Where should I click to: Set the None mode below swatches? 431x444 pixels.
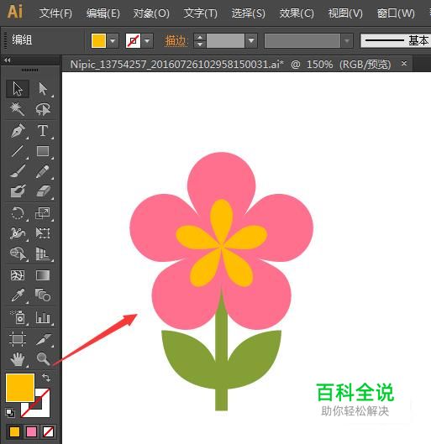[x=48, y=431]
